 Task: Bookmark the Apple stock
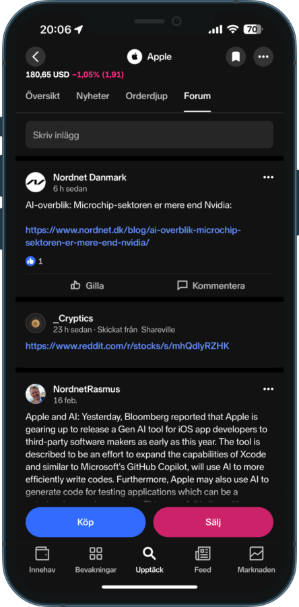(x=236, y=57)
